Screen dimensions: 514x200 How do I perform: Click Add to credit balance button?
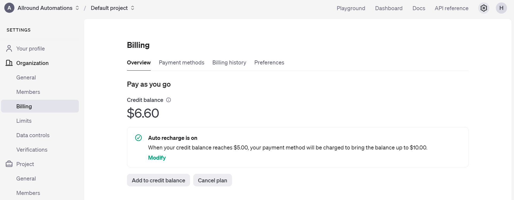pyautogui.click(x=159, y=180)
